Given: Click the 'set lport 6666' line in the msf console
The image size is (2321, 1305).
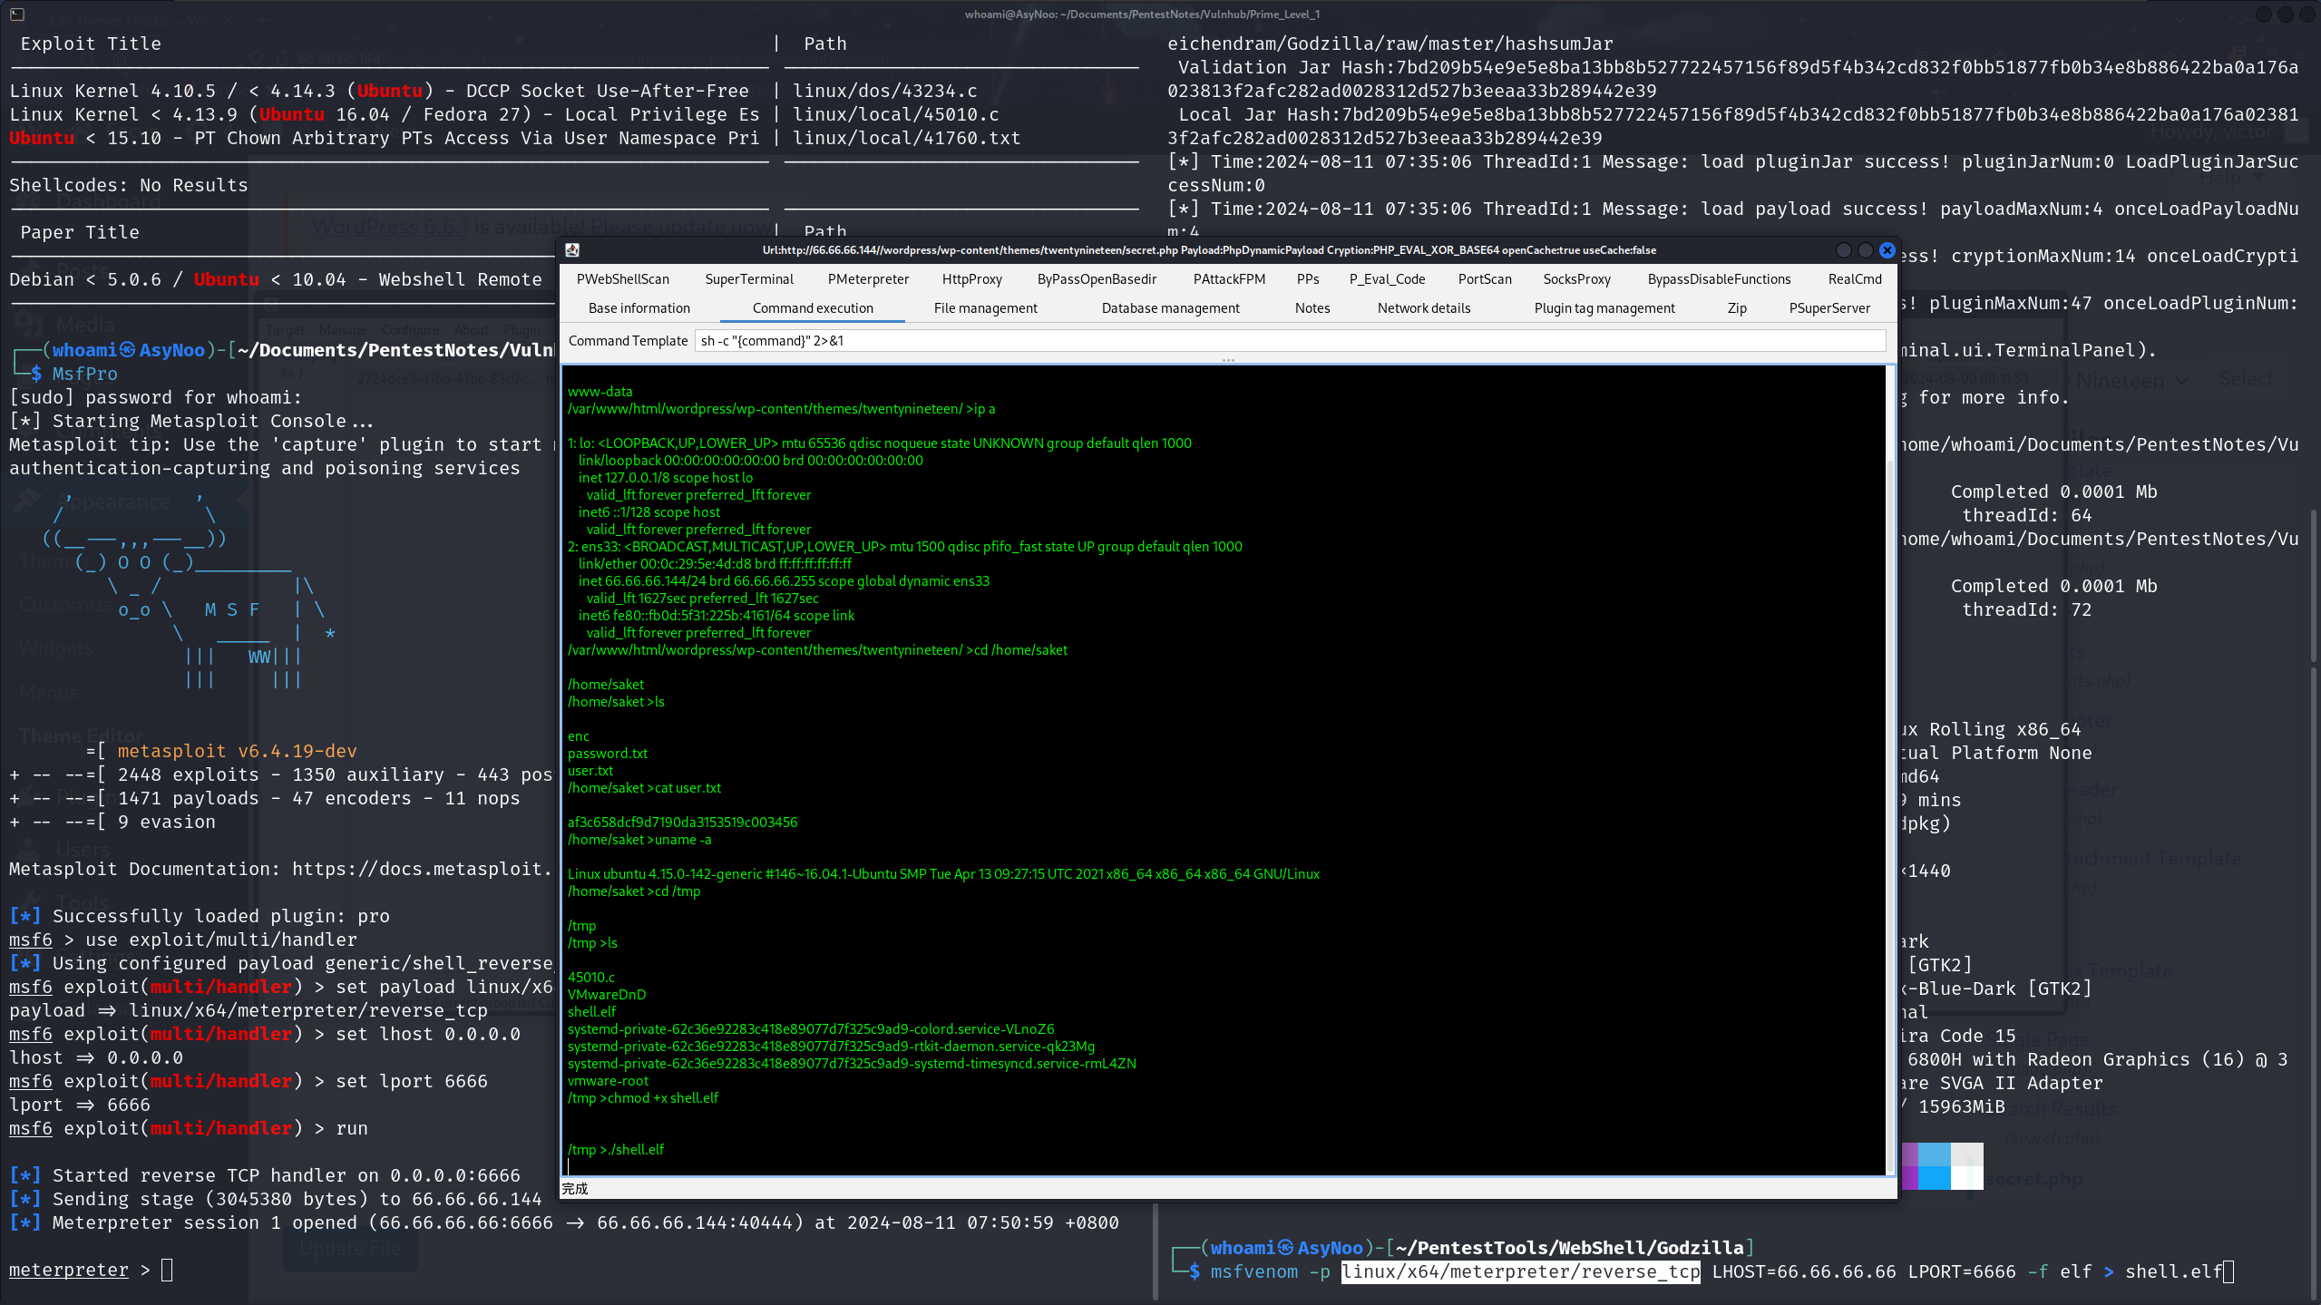Looking at the screenshot, I should [x=249, y=1081].
